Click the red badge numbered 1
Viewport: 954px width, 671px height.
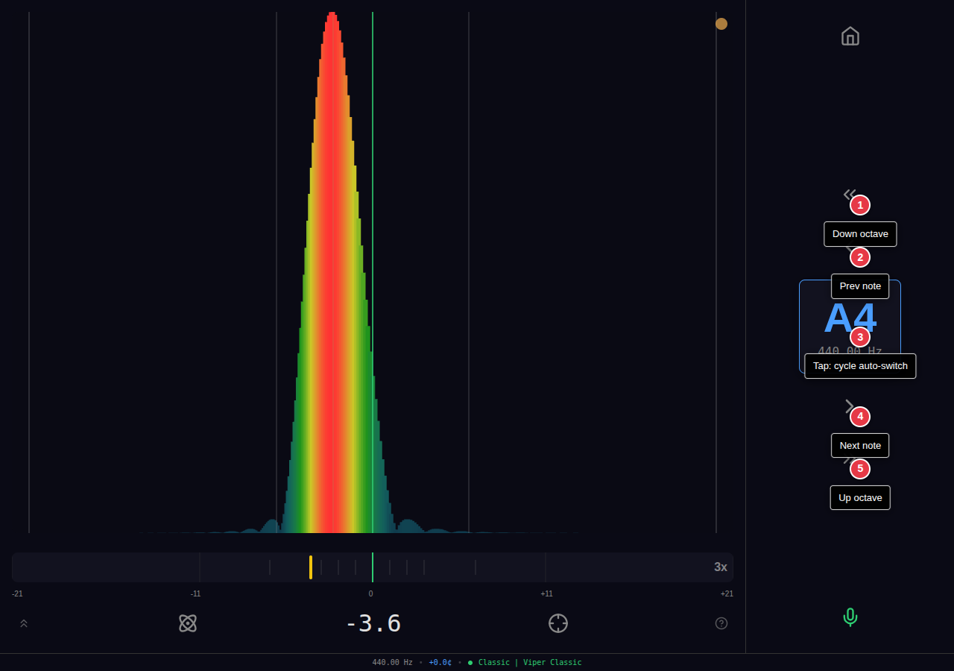860,205
